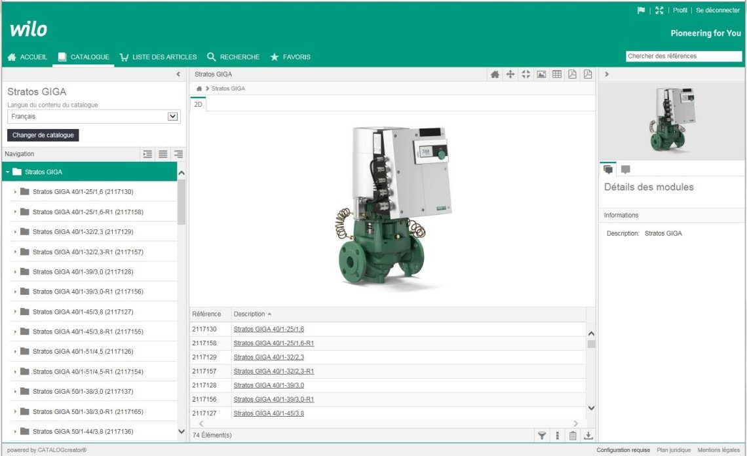747x456 pixels.
Task: Click the table horizontal scroll left arrow
Action: 201,424
